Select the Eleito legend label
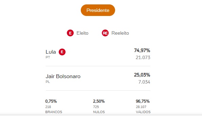The image size is (202, 125). point(82,33)
